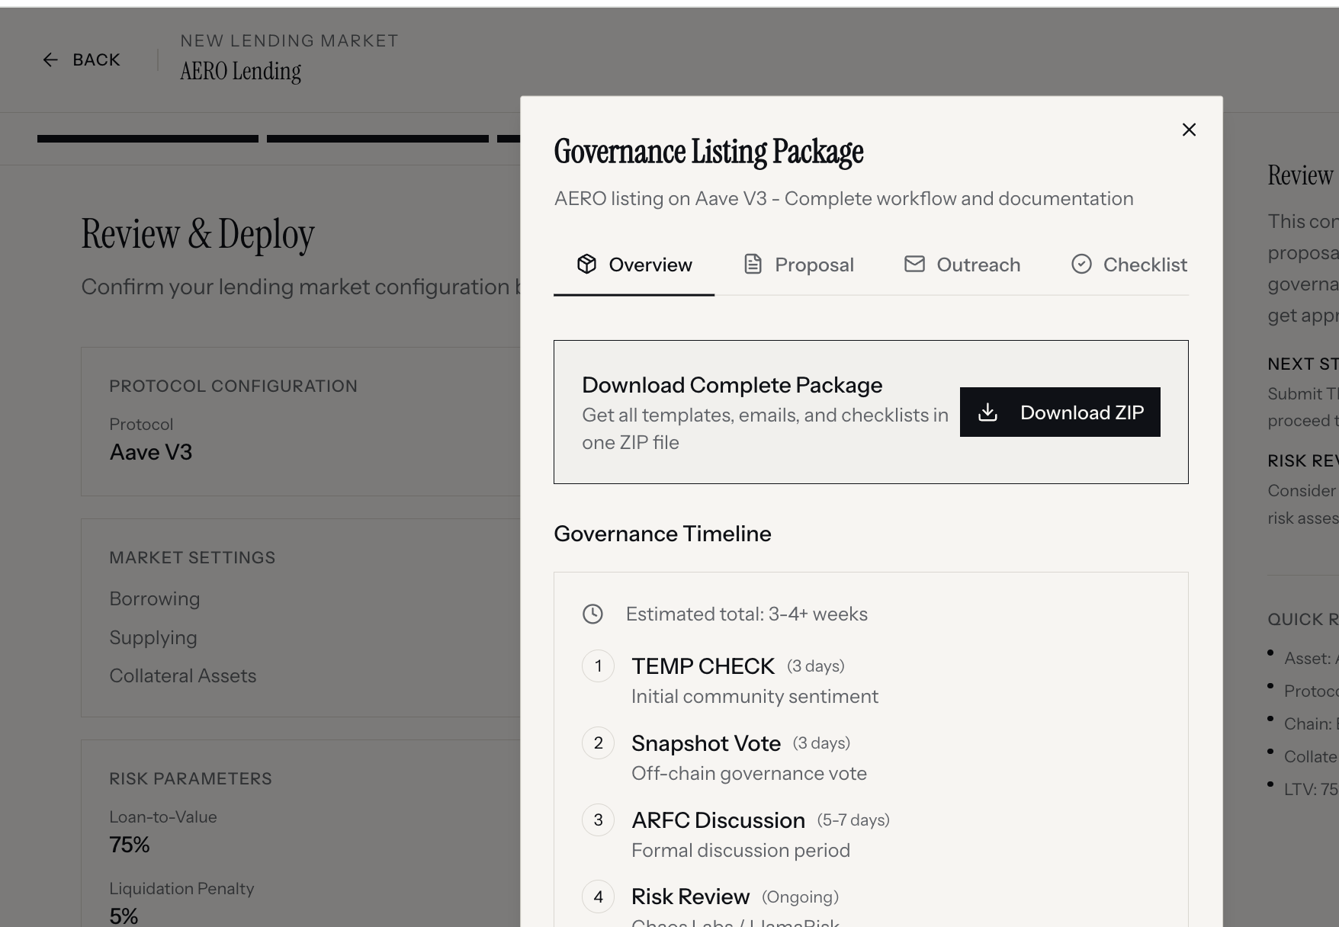Click 'Initial community sentiment' description

tap(755, 697)
